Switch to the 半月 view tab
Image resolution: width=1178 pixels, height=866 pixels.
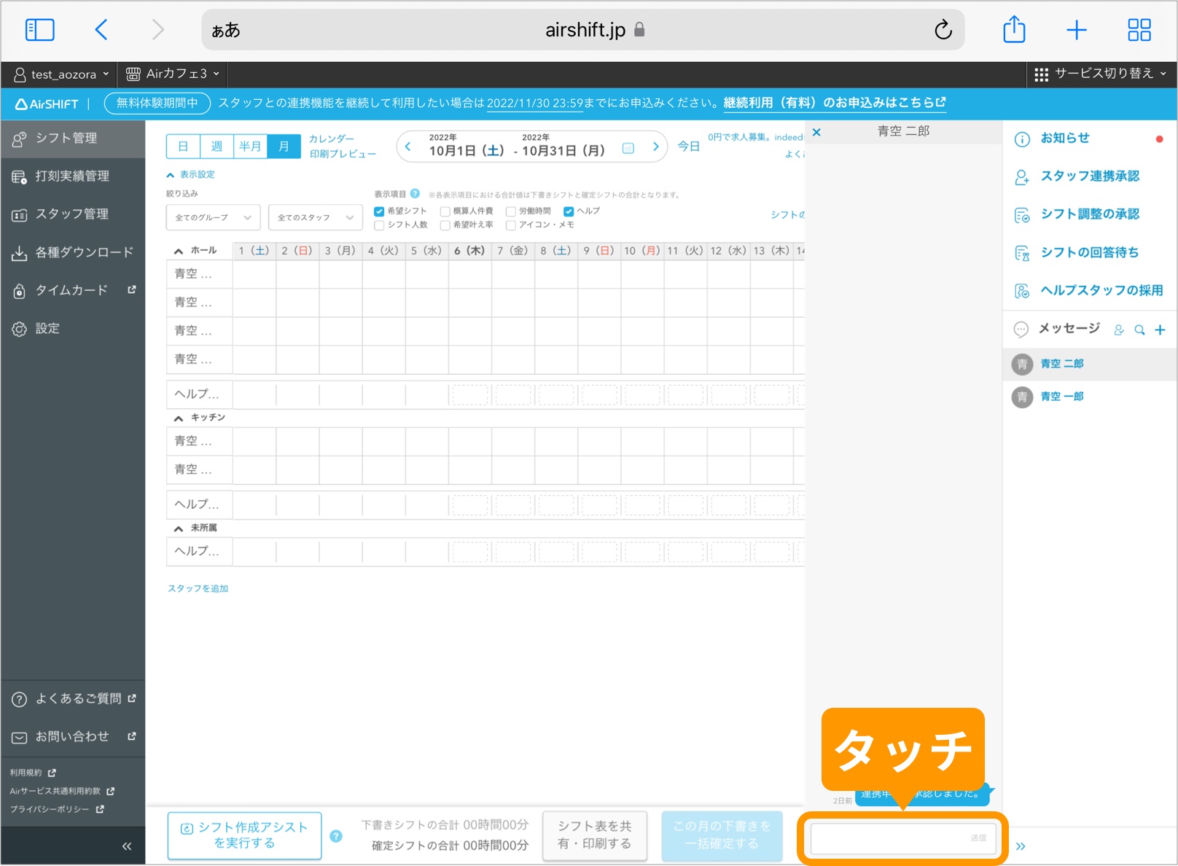pyautogui.click(x=250, y=146)
